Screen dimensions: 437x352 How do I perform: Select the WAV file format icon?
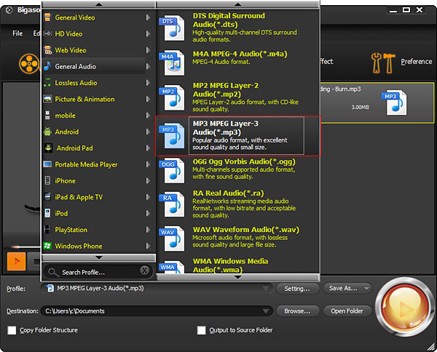coord(172,239)
